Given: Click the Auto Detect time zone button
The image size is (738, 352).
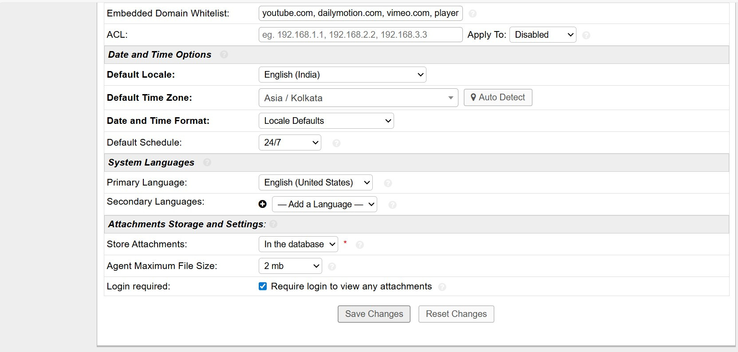Looking at the screenshot, I should (x=497, y=97).
